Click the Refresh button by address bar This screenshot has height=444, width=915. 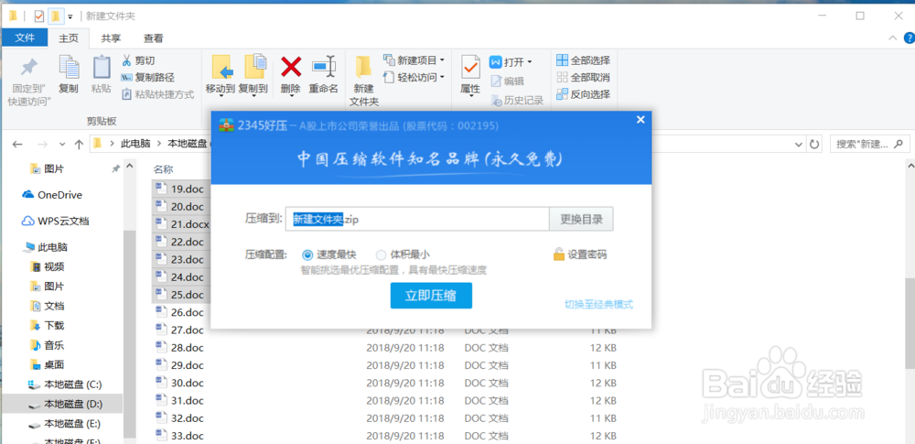(813, 144)
